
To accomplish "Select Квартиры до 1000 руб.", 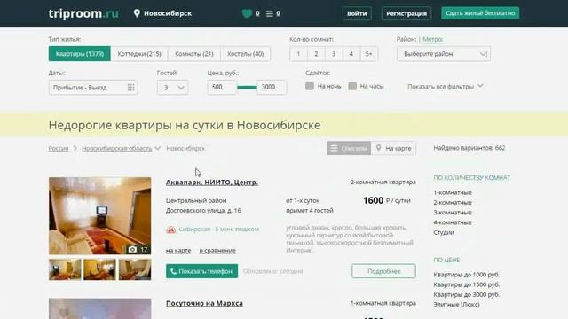I will pyautogui.click(x=467, y=275).
